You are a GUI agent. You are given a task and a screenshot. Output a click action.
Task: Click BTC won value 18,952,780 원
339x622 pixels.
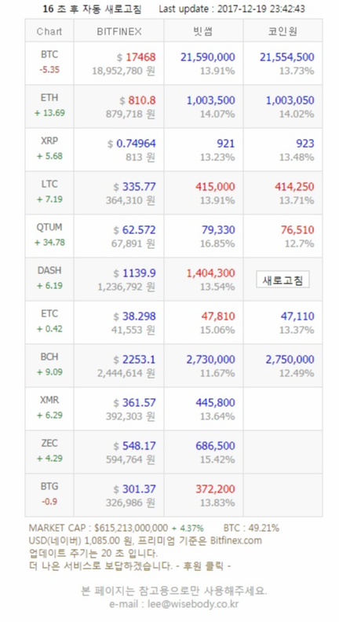[124, 71]
